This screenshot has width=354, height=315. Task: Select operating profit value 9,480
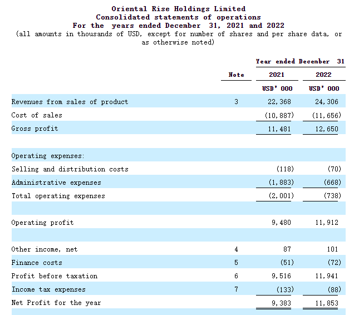281,223
